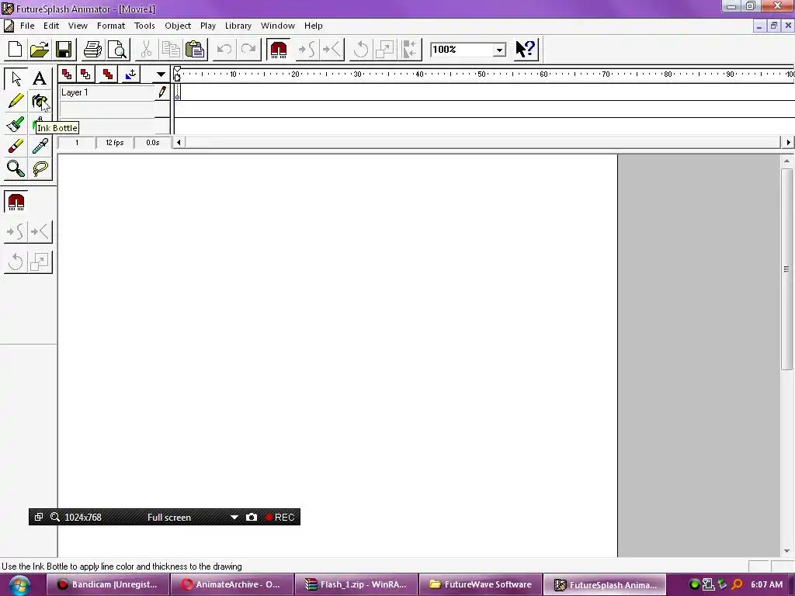
Task: Open the Library menu
Action: click(238, 26)
